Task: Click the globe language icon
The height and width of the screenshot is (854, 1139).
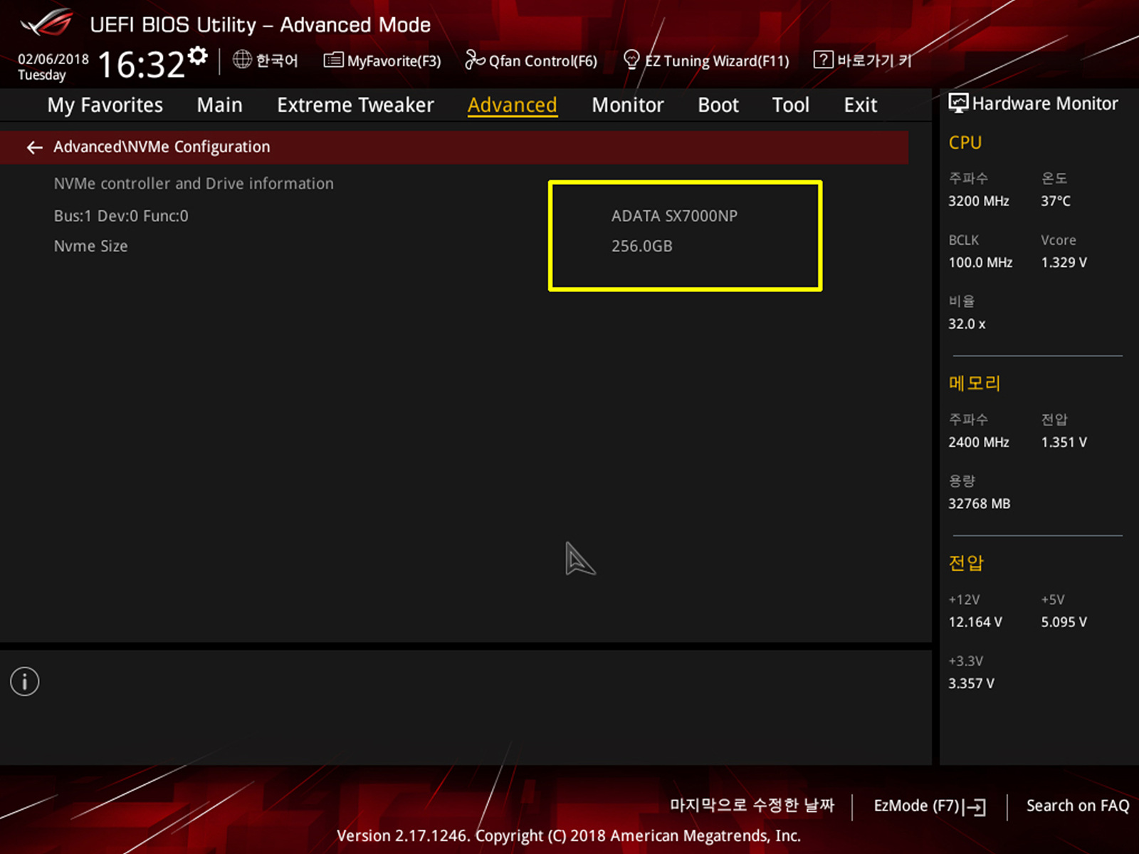Action: (x=242, y=60)
